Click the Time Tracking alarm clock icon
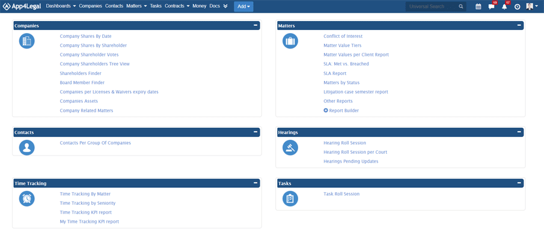The width and height of the screenshot is (544, 245). pyautogui.click(x=26, y=199)
